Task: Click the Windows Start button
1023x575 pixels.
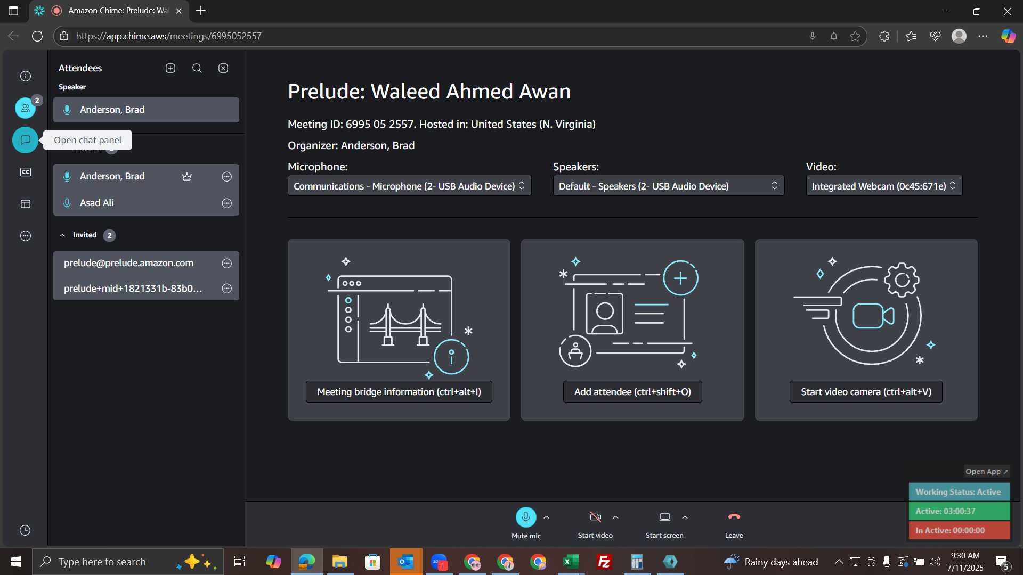Action: pyautogui.click(x=16, y=562)
